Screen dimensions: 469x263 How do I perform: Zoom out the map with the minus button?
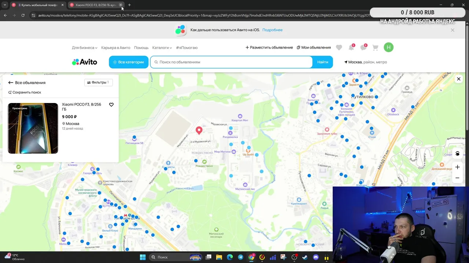click(457, 178)
